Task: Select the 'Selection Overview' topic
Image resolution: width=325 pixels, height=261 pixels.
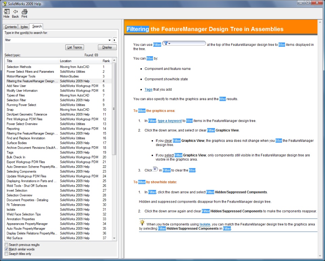Action: tap(58, 195)
